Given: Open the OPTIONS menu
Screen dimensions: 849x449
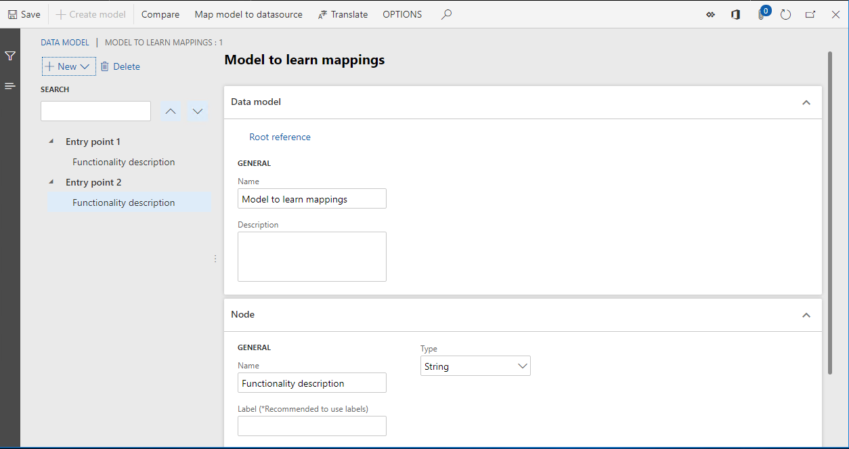Looking at the screenshot, I should coord(402,14).
